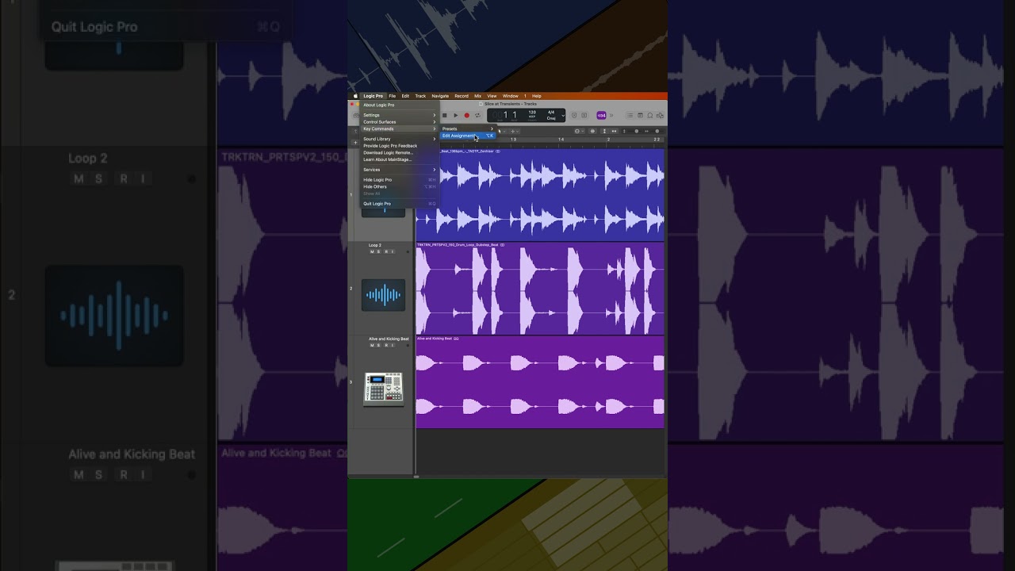
Task: Click the waveform zoom button
Action: pyautogui.click(x=593, y=131)
